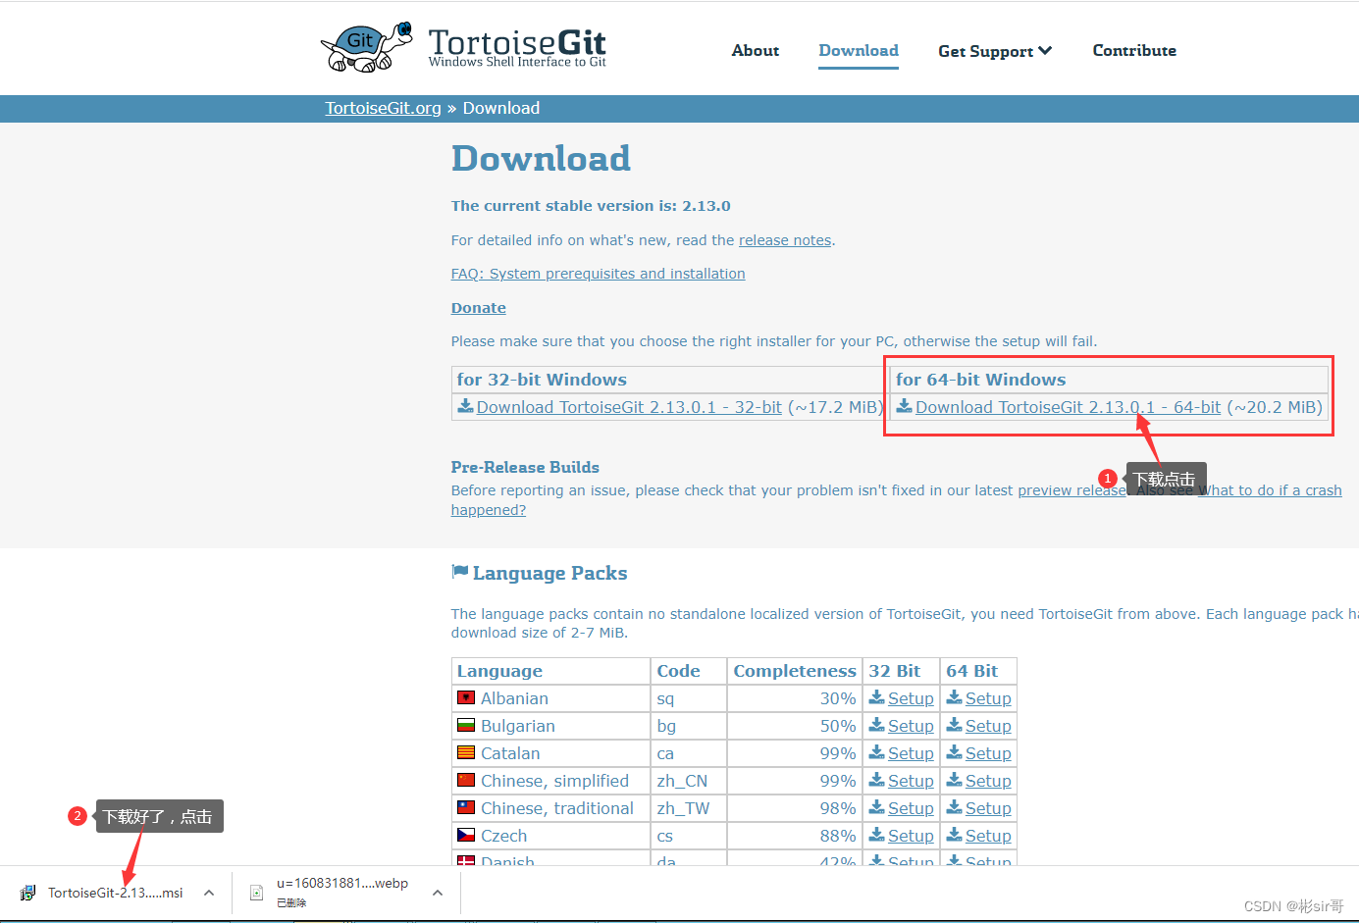Open the preview release link

[1072, 490]
